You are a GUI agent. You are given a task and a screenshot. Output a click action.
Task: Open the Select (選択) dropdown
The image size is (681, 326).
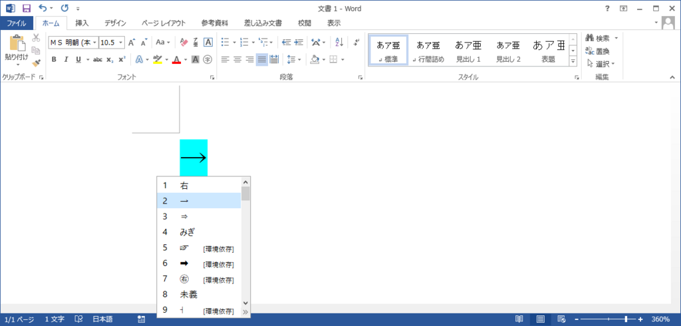click(x=601, y=64)
